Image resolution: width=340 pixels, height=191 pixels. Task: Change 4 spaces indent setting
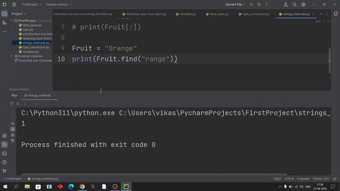click(x=303, y=179)
